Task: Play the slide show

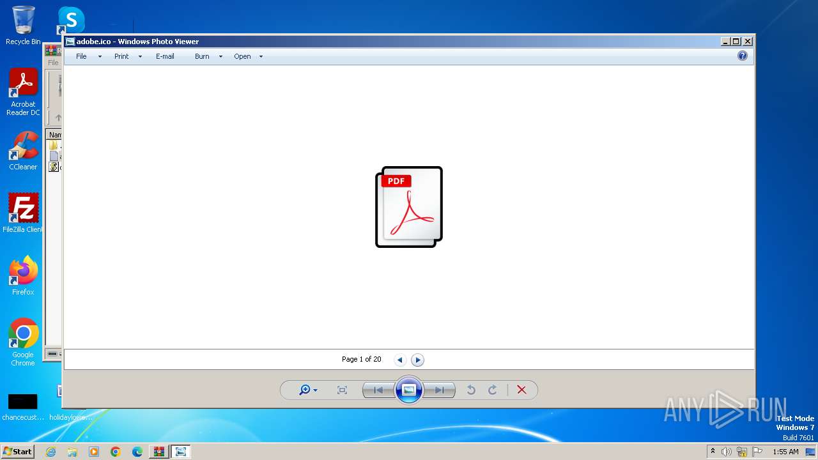Action: point(409,390)
